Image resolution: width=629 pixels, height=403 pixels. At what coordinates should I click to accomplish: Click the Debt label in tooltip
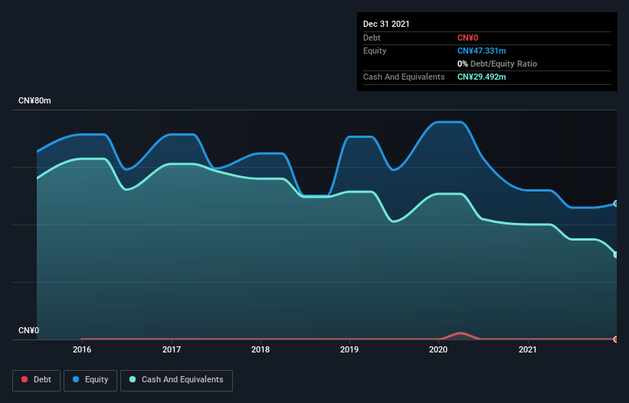click(x=372, y=38)
